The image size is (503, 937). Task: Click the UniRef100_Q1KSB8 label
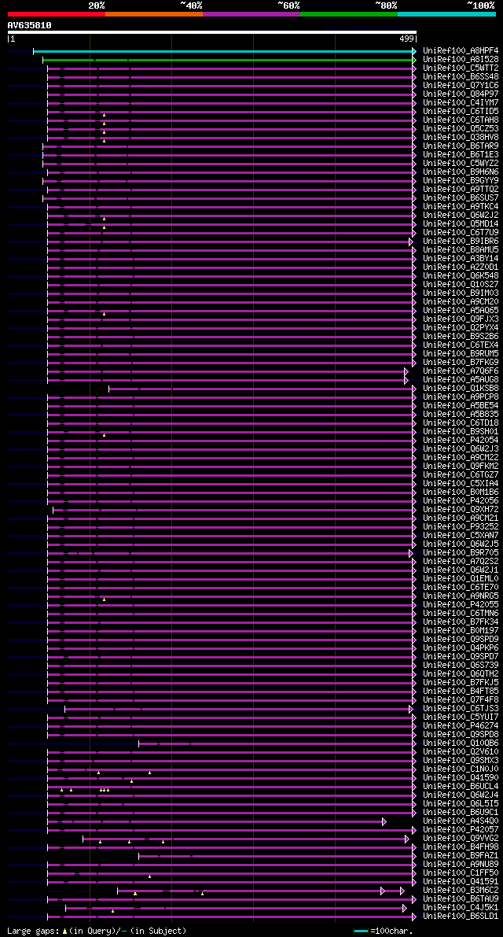[461, 389]
